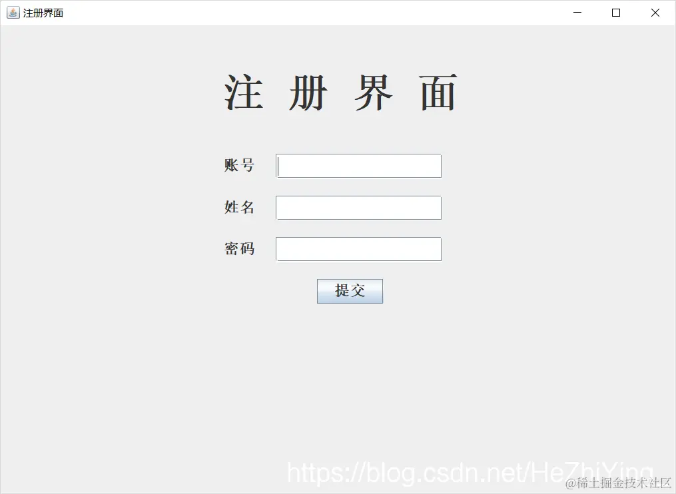Screen dimensions: 676x494
Task: Click the 姓名 label
Action: point(239,207)
